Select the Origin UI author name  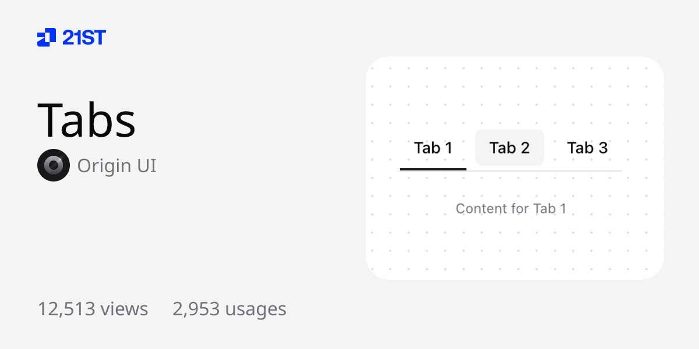point(116,166)
